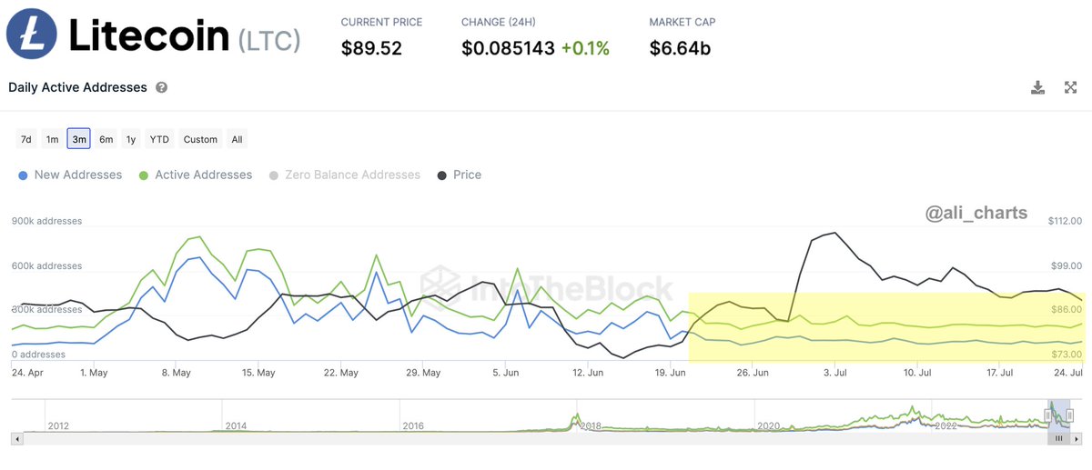1092x470 pixels.
Task: Click the 24H change +0.1% value
Action: 585,48
